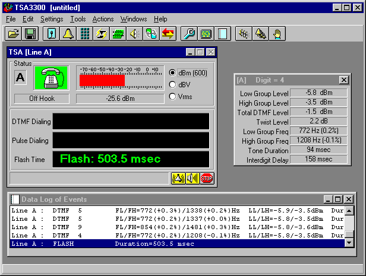The height and width of the screenshot is (276, 366).
Task: Click the red signal level meter bar
Action: click(x=102, y=80)
